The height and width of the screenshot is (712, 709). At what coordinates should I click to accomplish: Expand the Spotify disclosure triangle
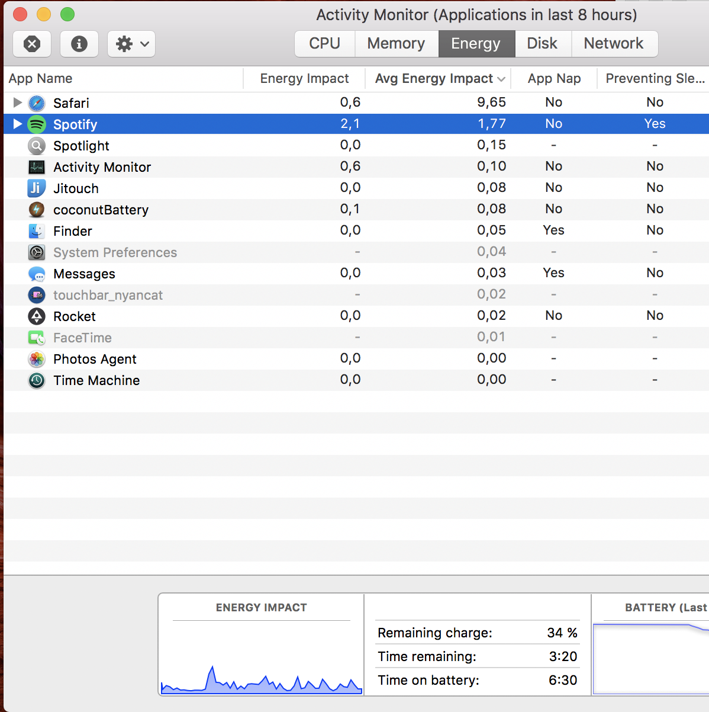tap(17, 124)
